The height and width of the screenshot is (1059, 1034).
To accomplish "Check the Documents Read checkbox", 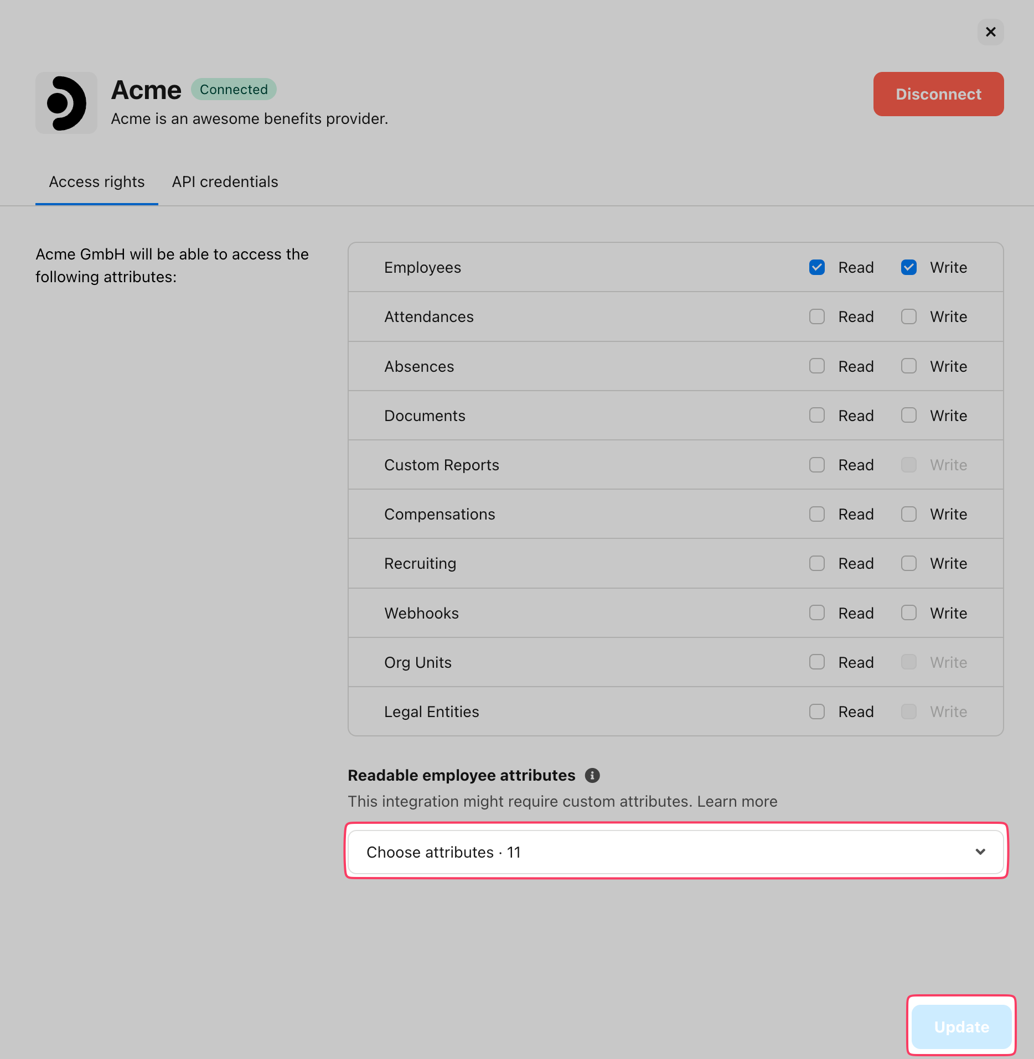I will click(816, 415).
